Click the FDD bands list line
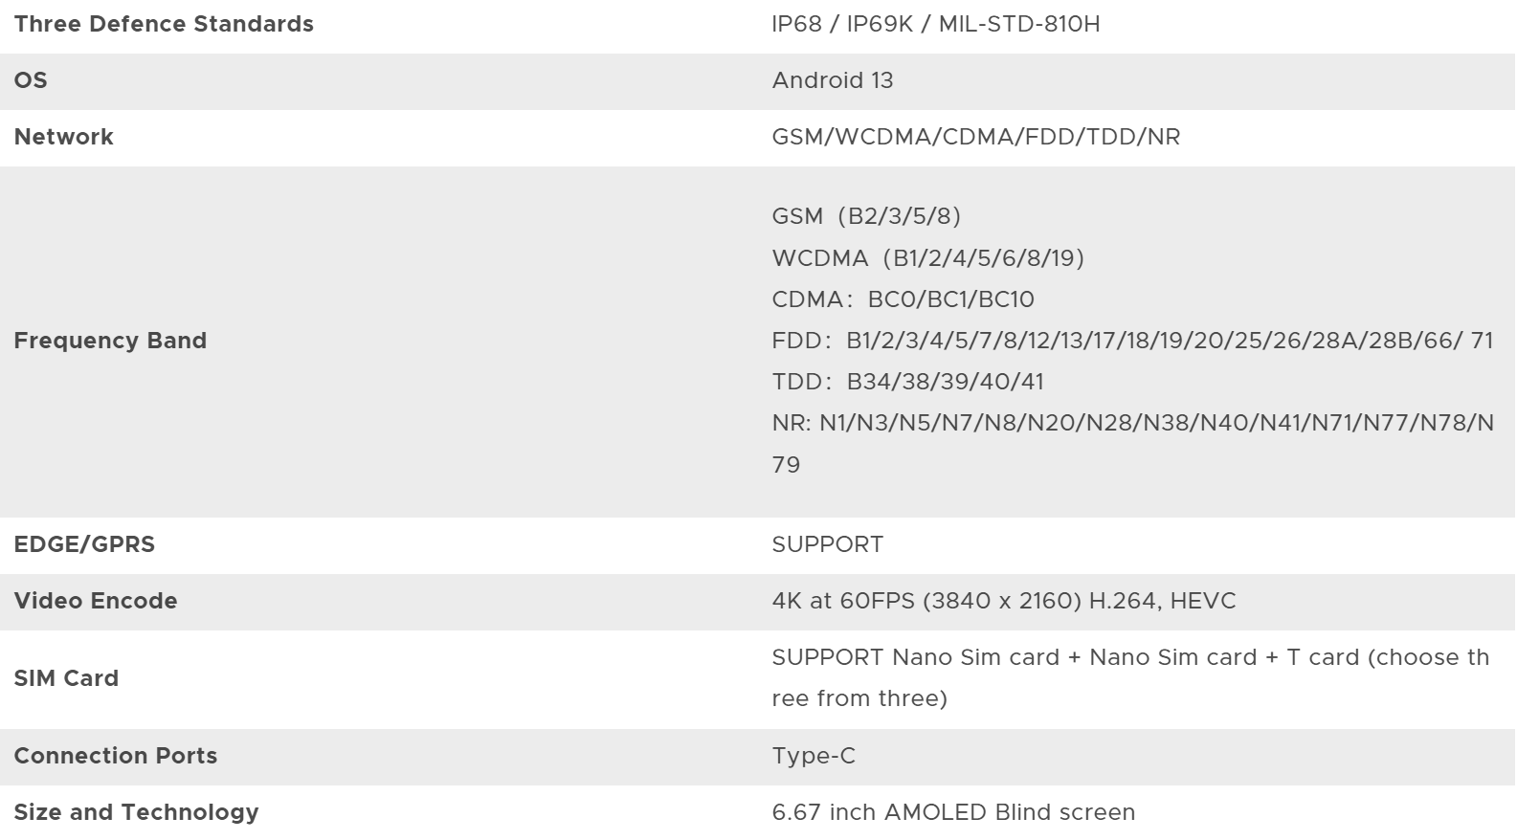Viewport: 1517px width, 840px height. click(x=1131, y=341)
